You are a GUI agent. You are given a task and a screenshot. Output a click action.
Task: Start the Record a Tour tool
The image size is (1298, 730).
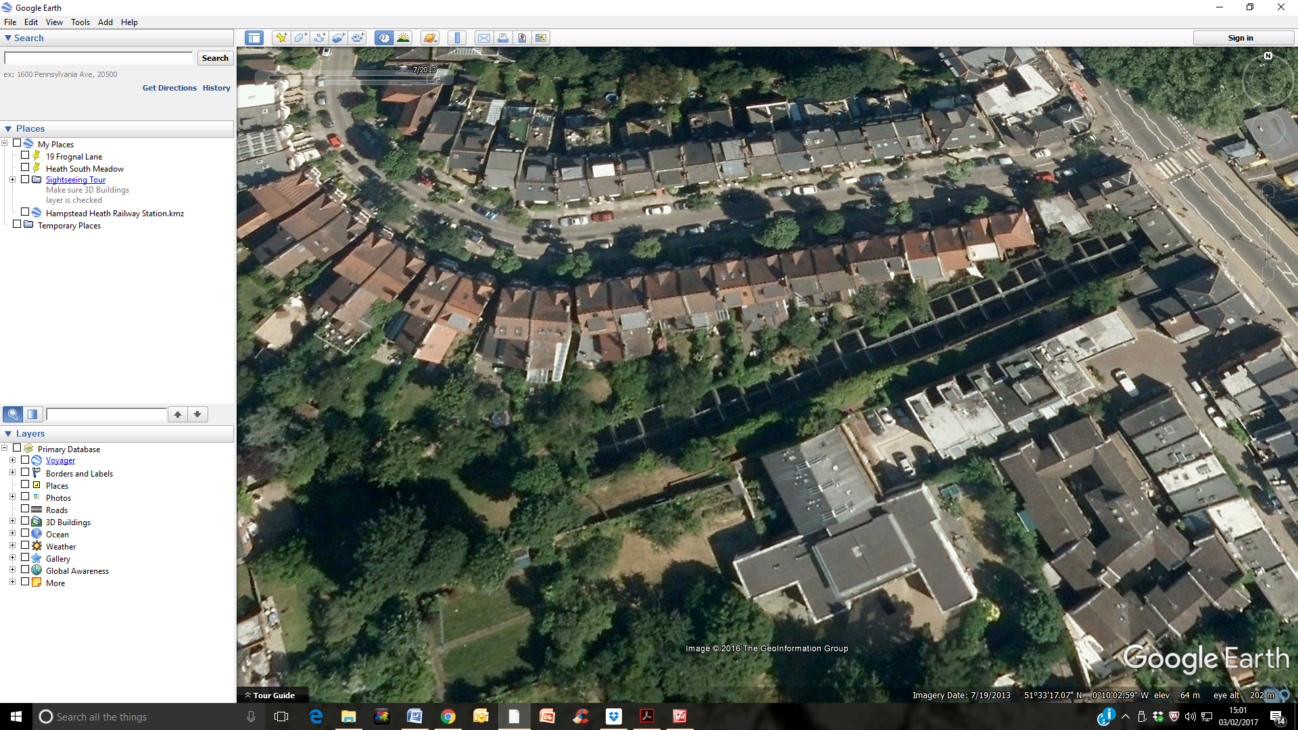point(358,38)
